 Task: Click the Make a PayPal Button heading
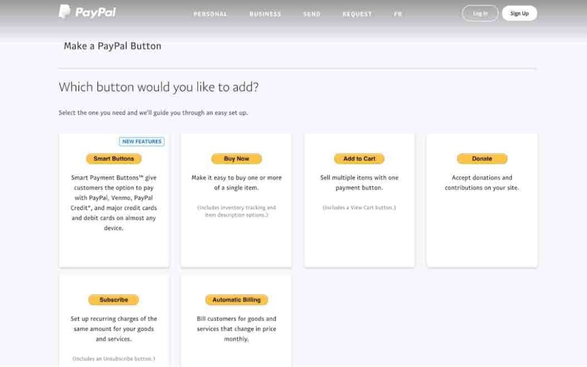pyautogui.click(x=112, y=46)
